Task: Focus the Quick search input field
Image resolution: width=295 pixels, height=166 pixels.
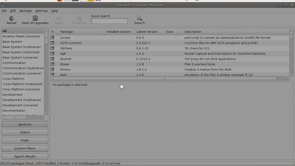Action: [109, 21]
